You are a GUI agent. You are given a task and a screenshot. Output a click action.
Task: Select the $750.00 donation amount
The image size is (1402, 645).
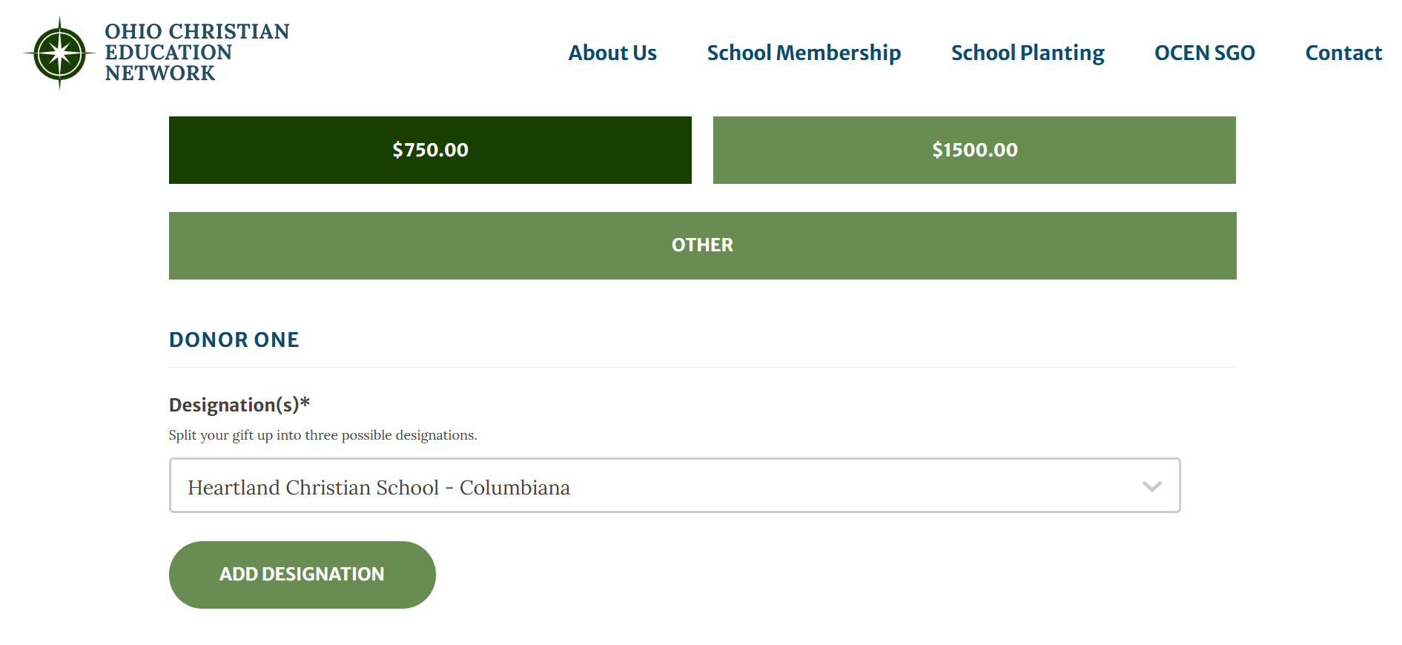430,150
